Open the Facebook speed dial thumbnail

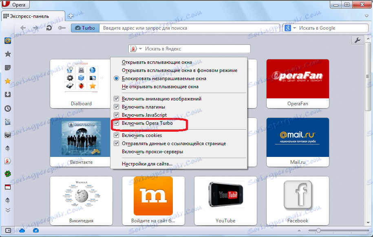(x=298, y=201)
